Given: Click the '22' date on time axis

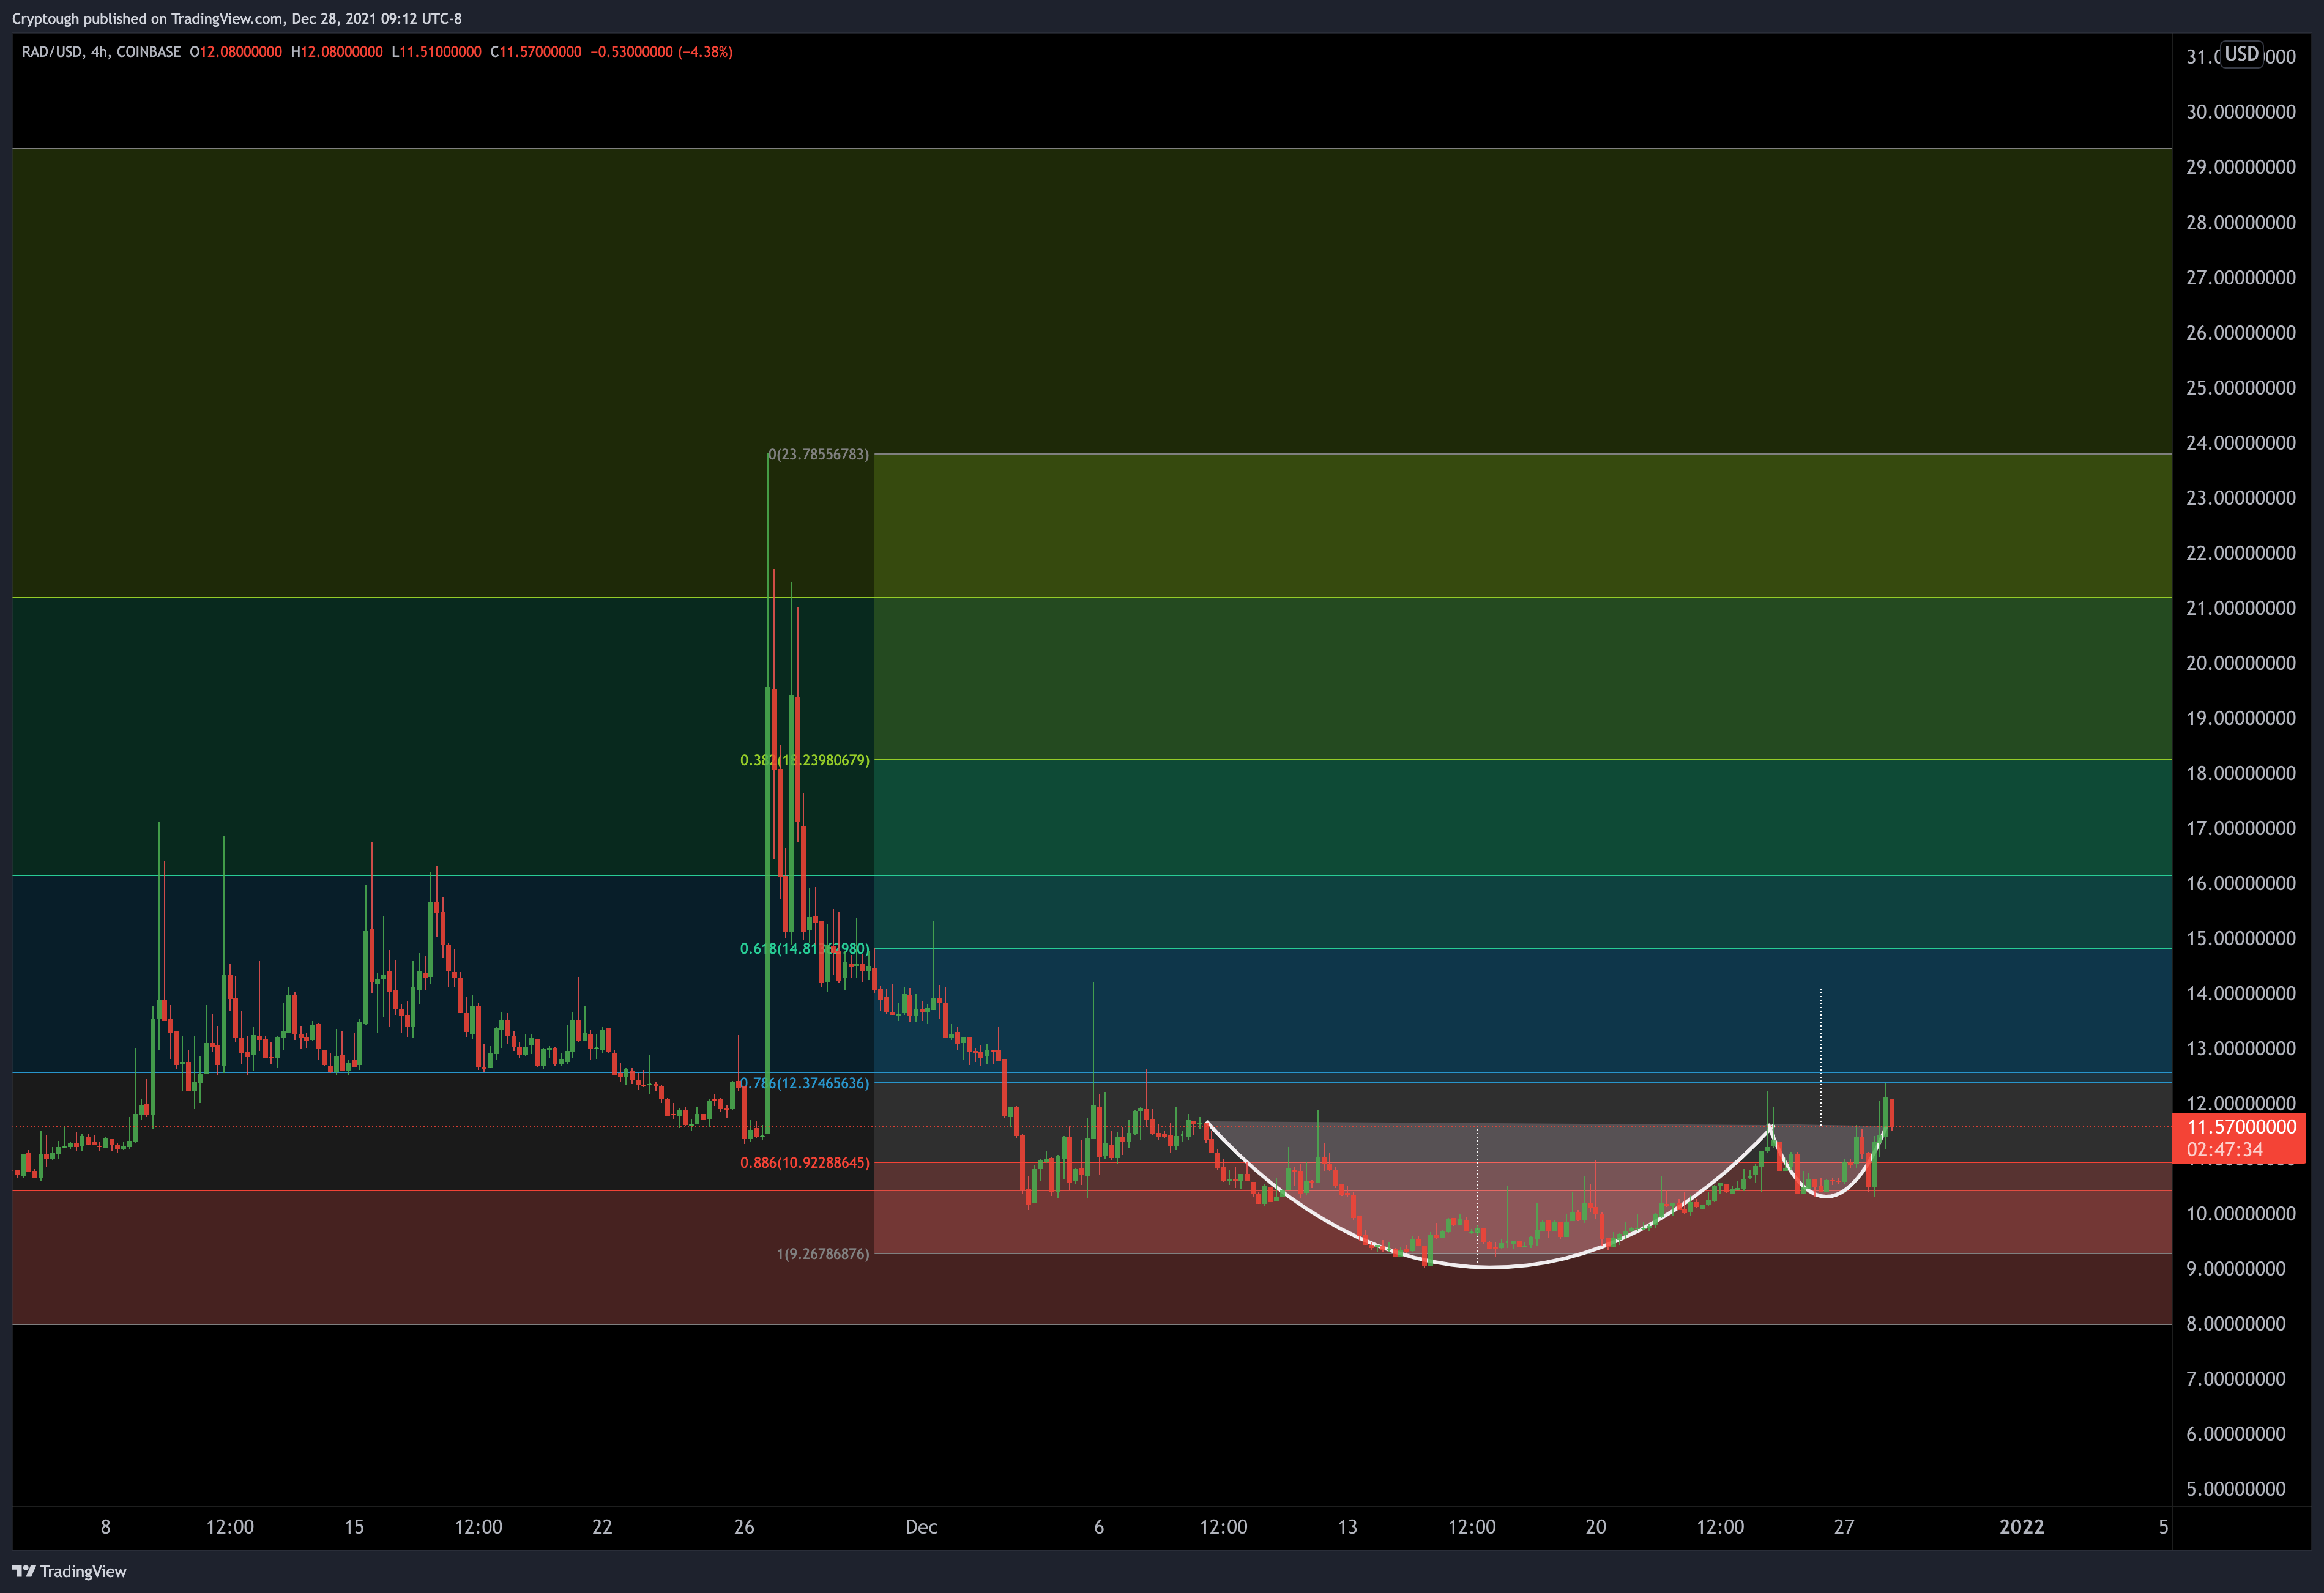Looking at the screenshot, I should pyautogui.click(x=602, y=1527).
